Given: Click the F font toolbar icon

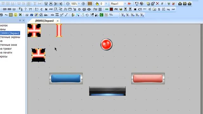Looking at the screenshot, I should pos(162,4).
